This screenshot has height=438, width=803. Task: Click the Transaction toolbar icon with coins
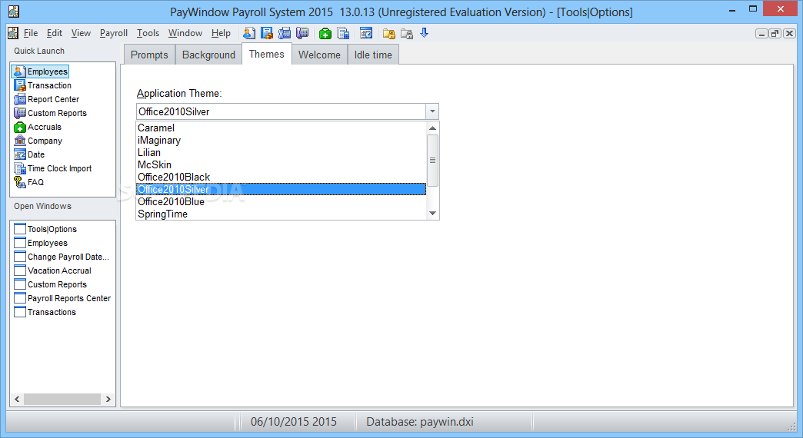(x=267, y=33)
